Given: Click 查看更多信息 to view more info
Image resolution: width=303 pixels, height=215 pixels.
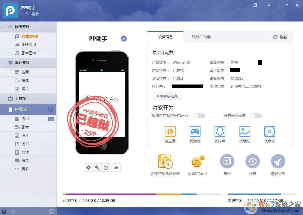Looking at the screenshot, I should (x=167, y=96).
